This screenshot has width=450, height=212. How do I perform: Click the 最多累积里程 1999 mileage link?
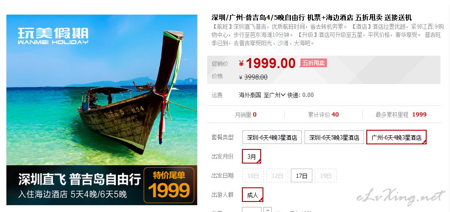point(401,115)
